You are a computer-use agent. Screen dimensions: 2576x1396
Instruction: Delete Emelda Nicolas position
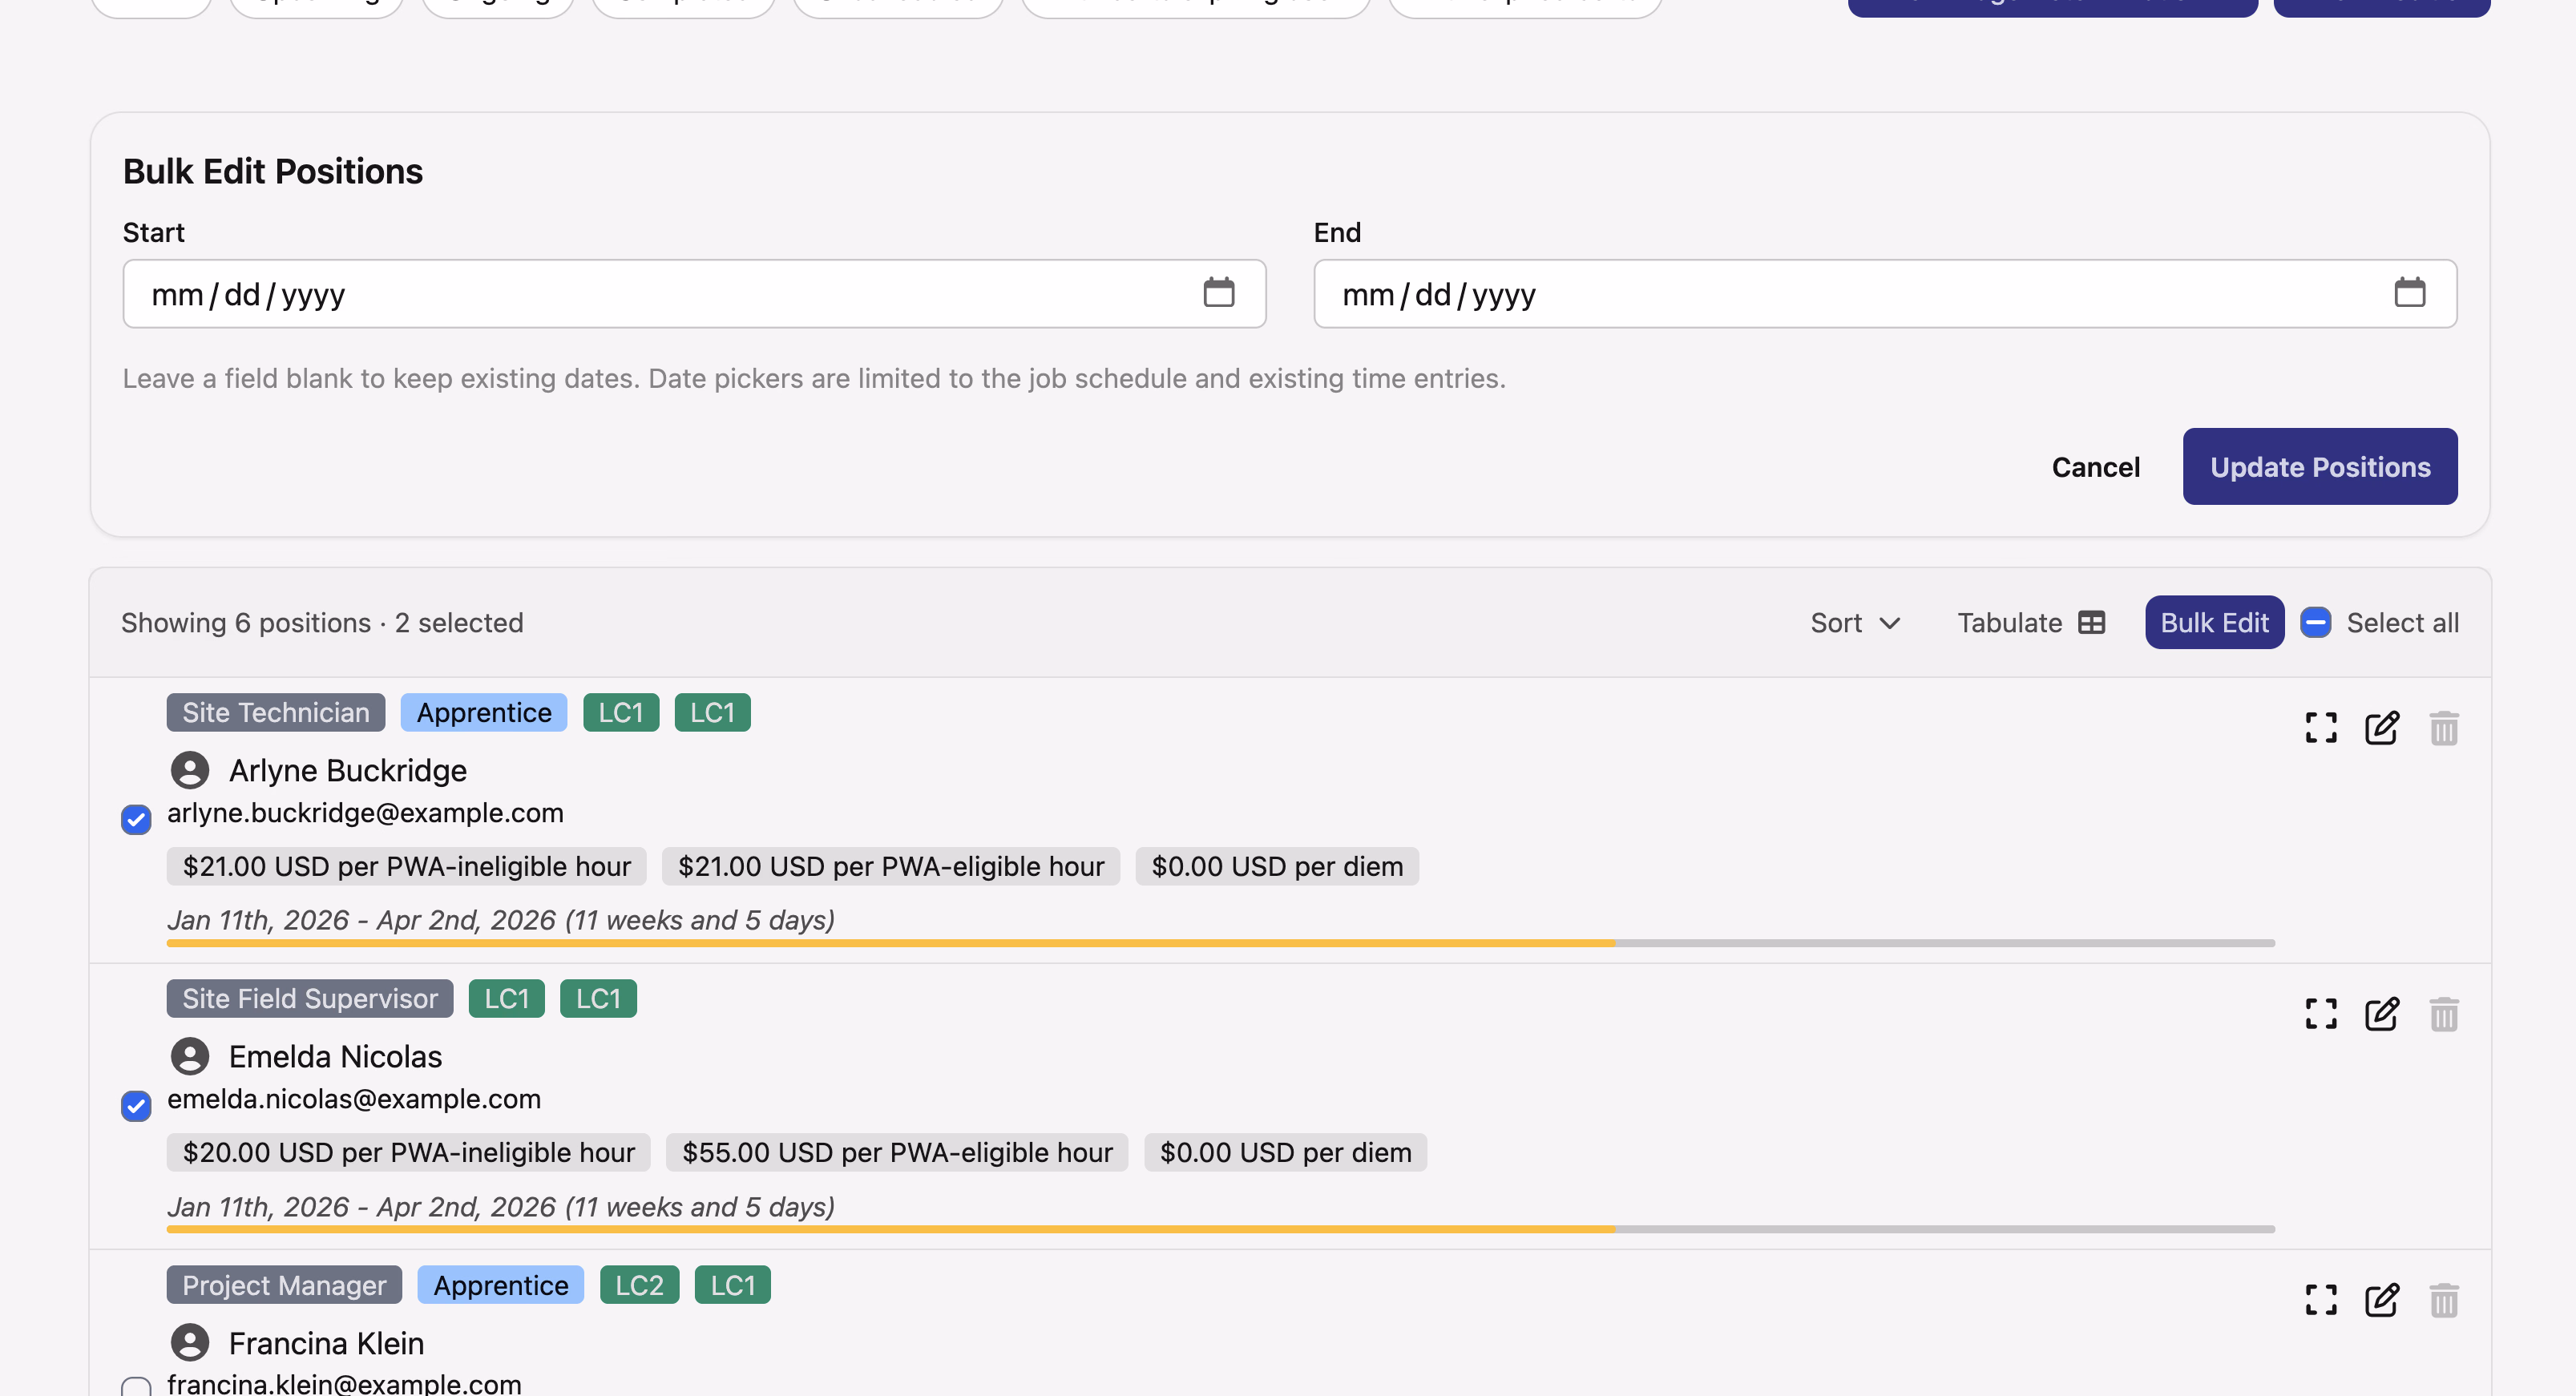click(2444, 1014)
